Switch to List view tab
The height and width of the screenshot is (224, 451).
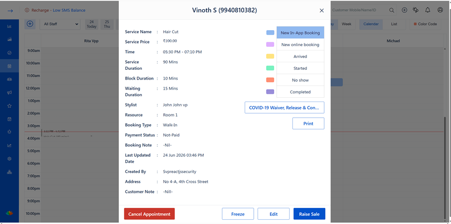pos(394,24)
